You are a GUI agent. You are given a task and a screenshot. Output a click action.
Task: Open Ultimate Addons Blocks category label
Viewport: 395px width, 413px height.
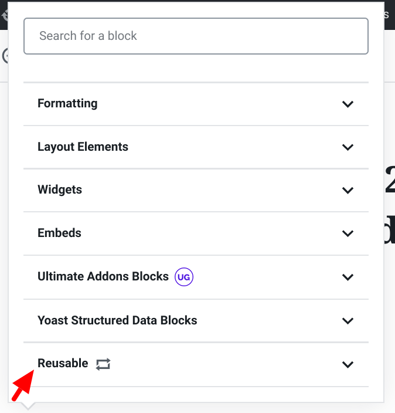pos(103,276)
